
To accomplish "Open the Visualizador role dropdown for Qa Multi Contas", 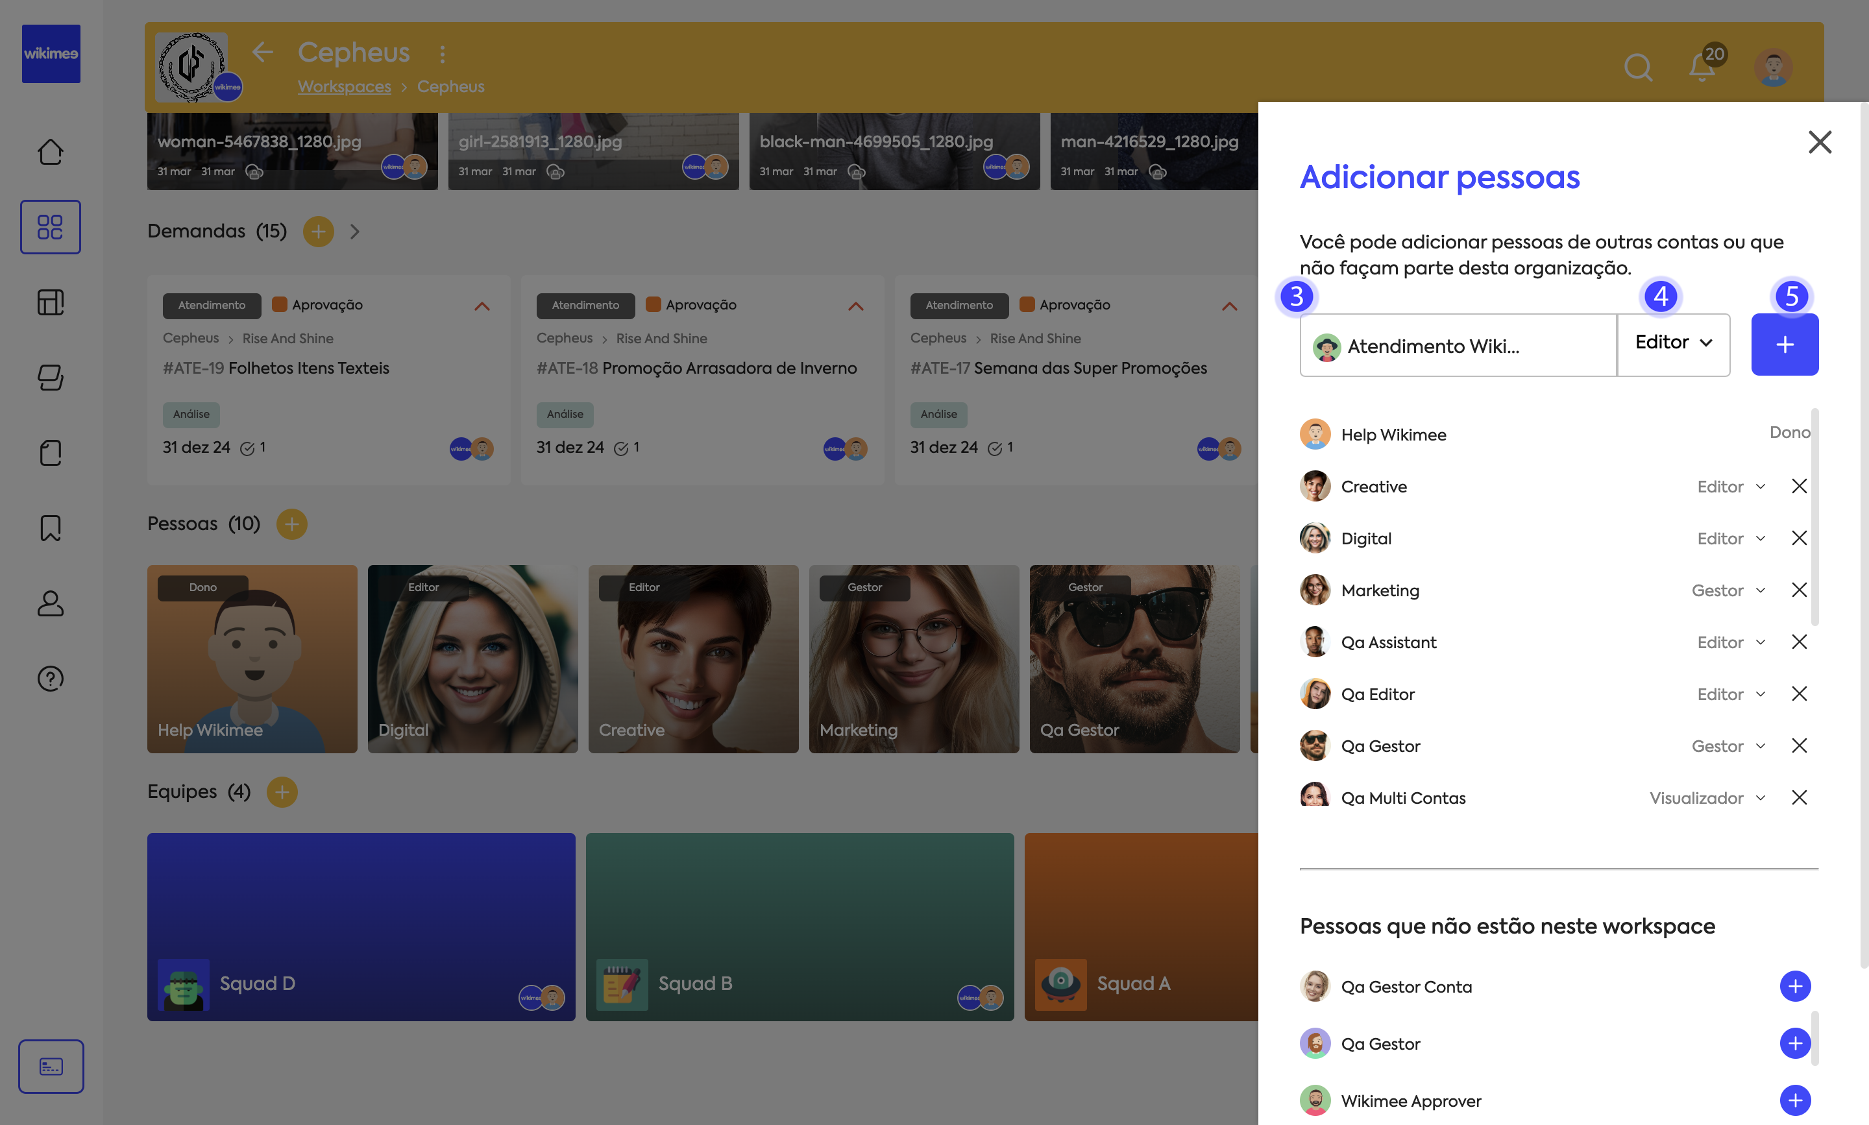I will pos(1707,797).
